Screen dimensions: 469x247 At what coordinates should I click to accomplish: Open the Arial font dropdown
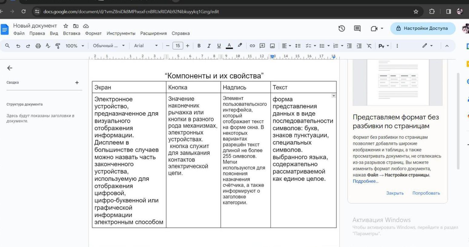tap(146, 46)
